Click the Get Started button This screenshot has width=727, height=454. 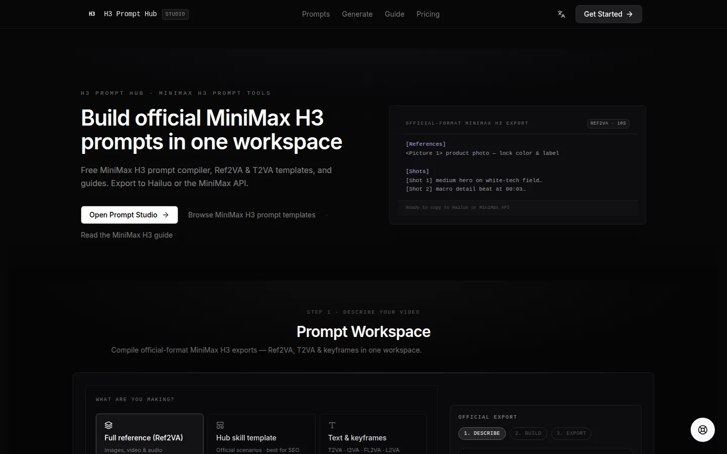coord(608,14)
